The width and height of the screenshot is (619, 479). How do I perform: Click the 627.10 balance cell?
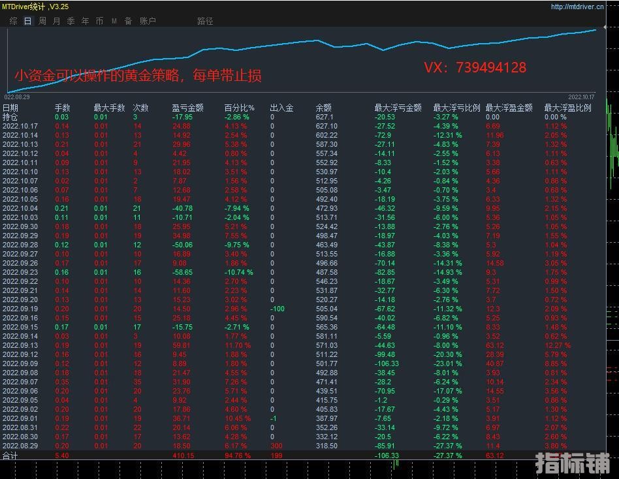(x=326, y=126)
